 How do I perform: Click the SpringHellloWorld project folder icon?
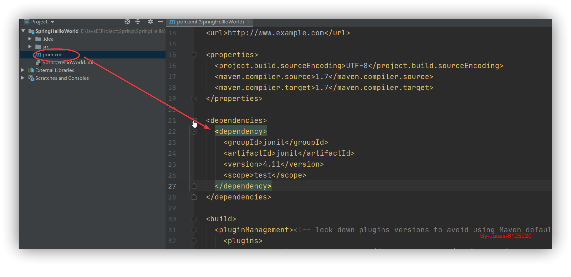pyautogui.click(x=31, y=31)
